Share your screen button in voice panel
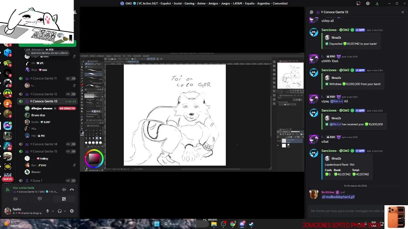The image size is (408, 229). pyautogui.click(x=40, y=199)
